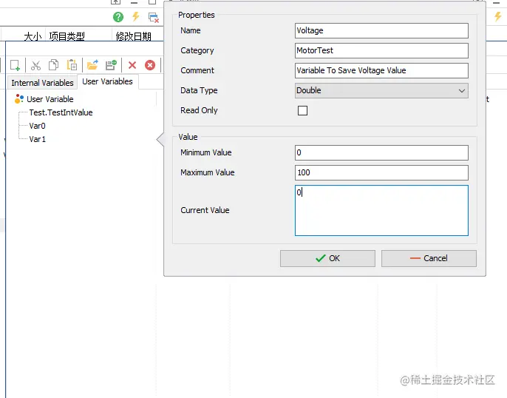
Task: Click the green help question mark icon
Action: point(118,17)
